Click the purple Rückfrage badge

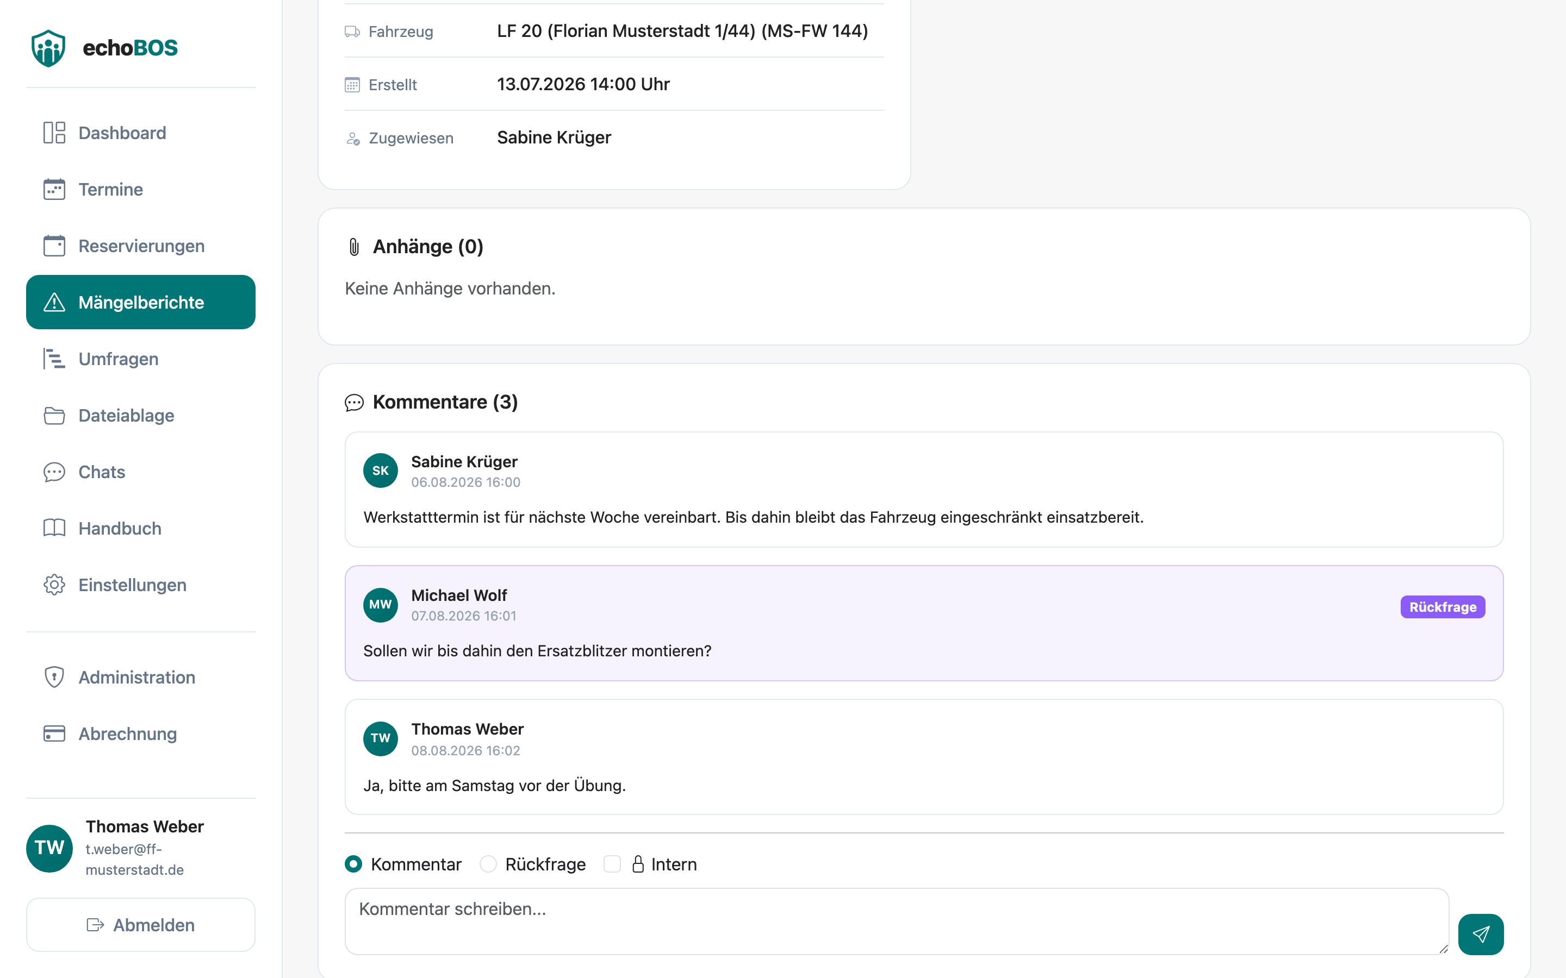coord(1443,607)
